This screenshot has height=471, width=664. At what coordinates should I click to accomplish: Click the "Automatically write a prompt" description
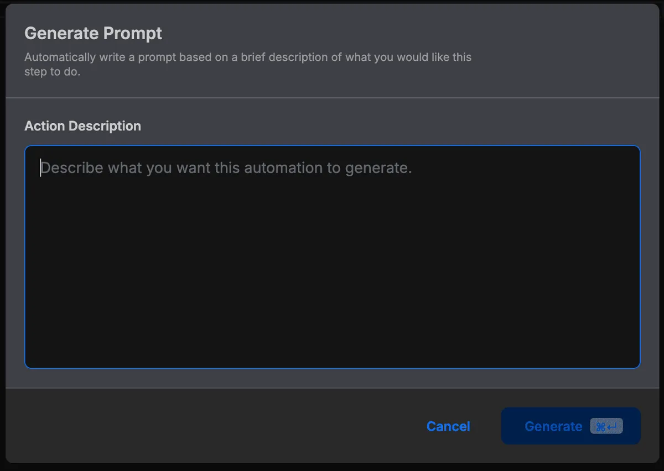click(x=247, y=57)
